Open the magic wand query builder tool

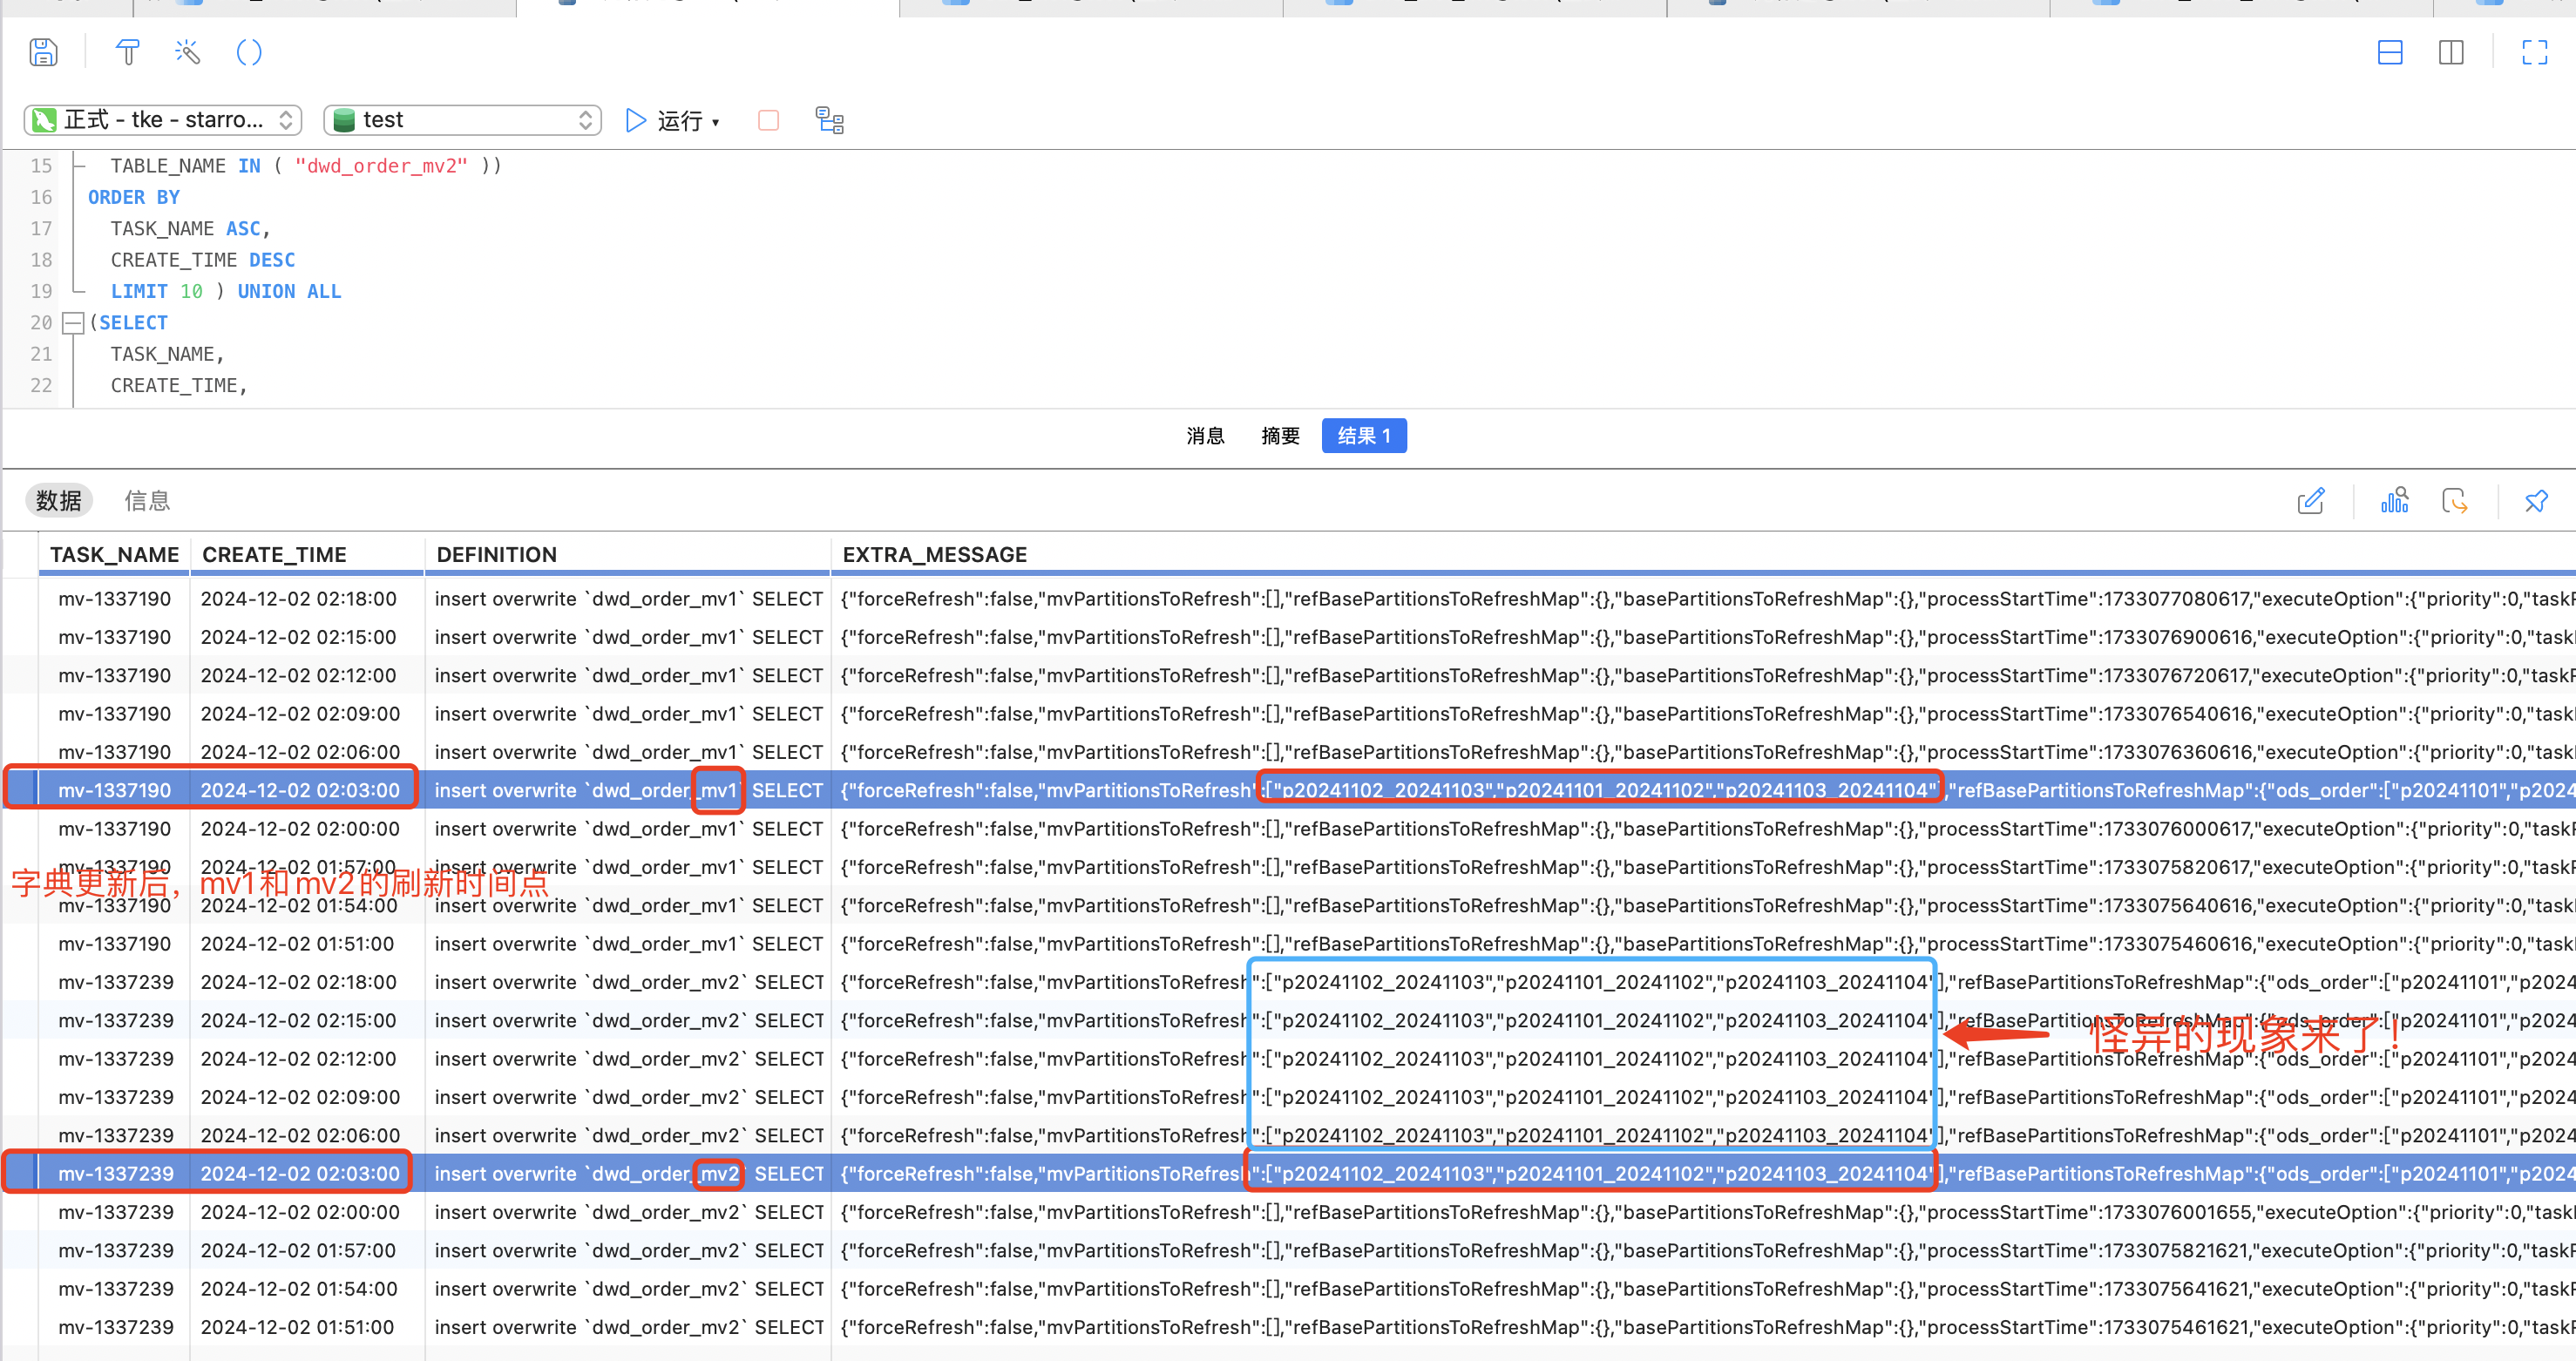[188, 52]
